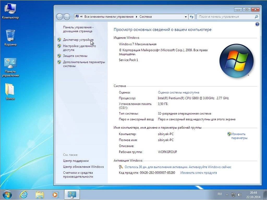The width and height of the screenshot is (267, 200).
Task: Click the product code 00426-292-0000007-85280
Action: click(x=157, y=173)
